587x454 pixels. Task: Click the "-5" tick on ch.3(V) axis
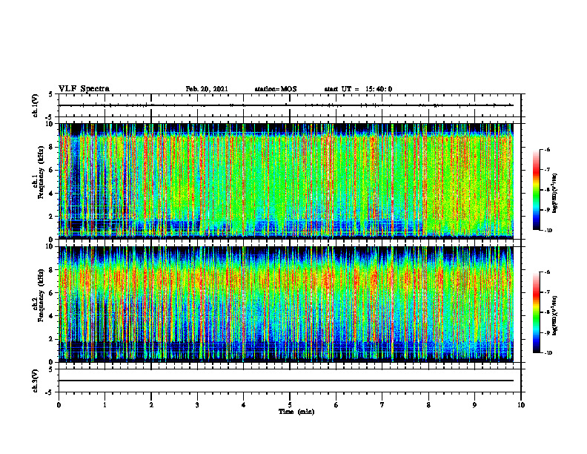point(49,392)
